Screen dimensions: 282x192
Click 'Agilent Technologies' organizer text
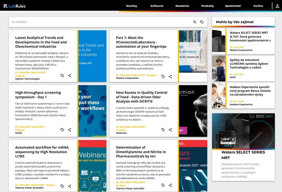27,79
